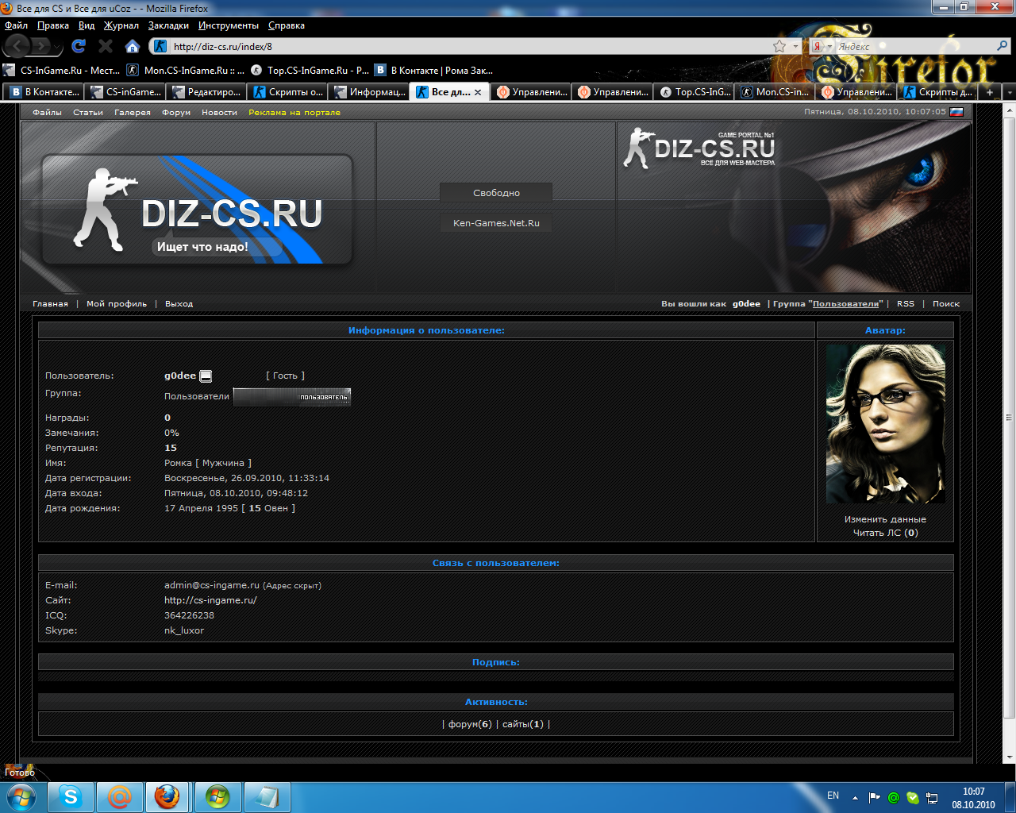Screen dimensions: 1016x813
Task: Open the Инструменты menu
Action: (229, 25)
